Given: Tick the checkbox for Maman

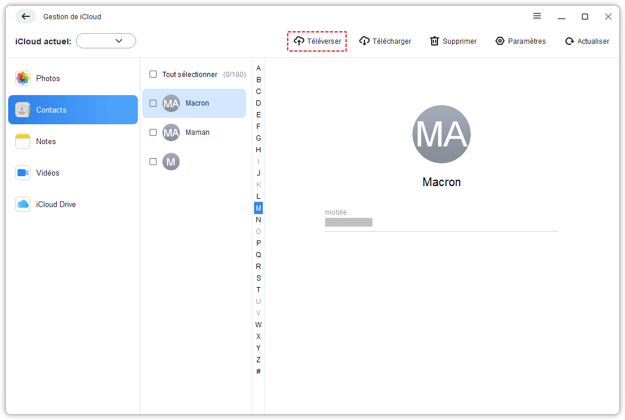Looking at the screenshot, I should pyautogui.click(x=153, y=132).
